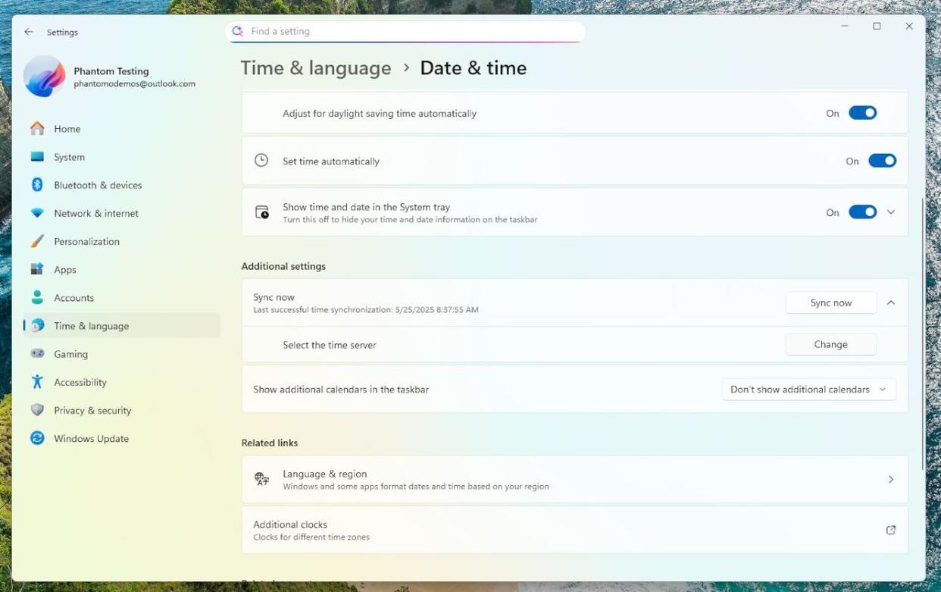Select the Network & internet wifi icon
This screenshot has height=592, width=941.
[37, 213]
